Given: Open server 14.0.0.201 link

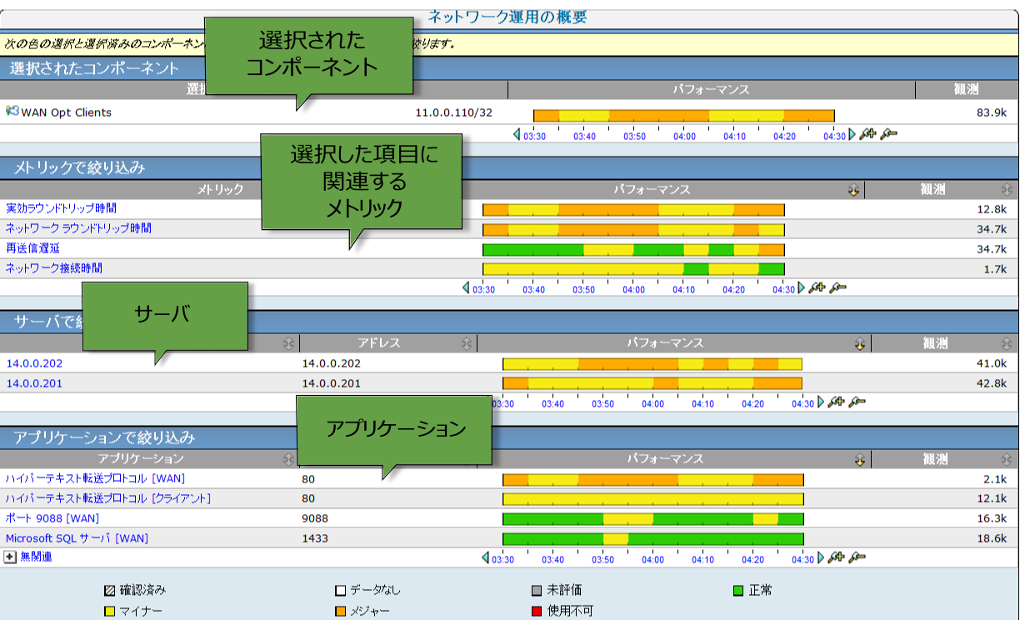Looking at the screenshot, I should (x=34, y=383).
